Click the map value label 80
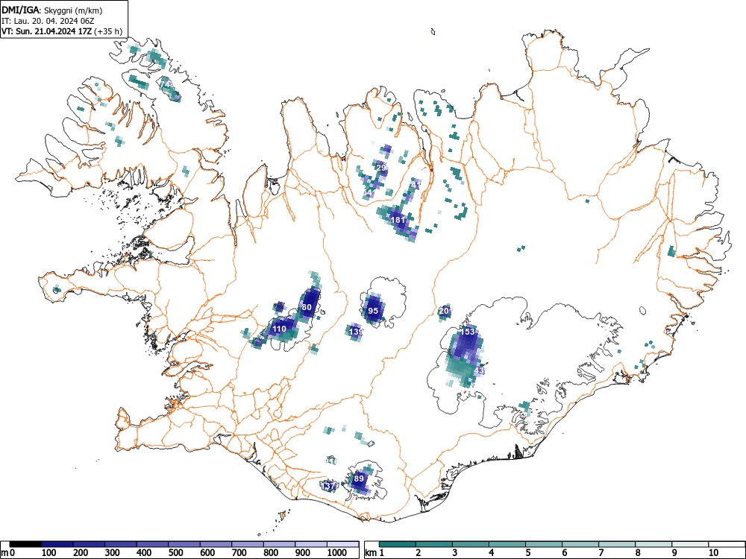This screenshot has height=559, width=746. 307,307
